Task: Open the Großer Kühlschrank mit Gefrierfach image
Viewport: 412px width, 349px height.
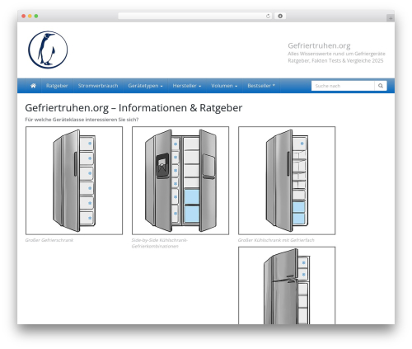Action: 287,181
